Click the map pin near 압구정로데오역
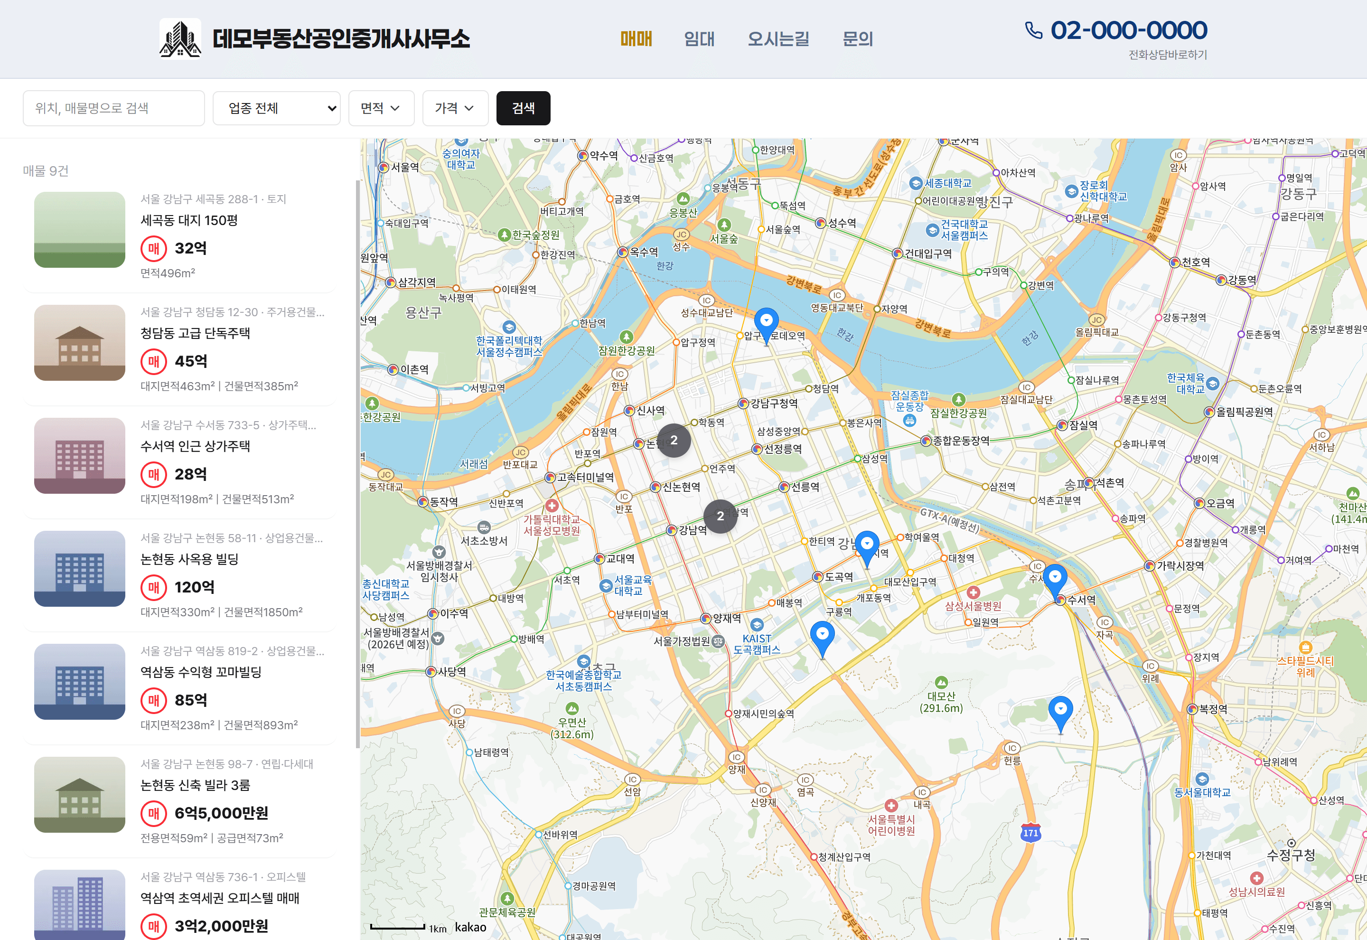This screenshot has width=1367, height=940. tap(766, 326)
